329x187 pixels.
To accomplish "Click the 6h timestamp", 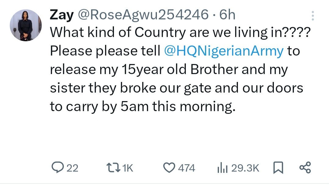I will [227, 15].
